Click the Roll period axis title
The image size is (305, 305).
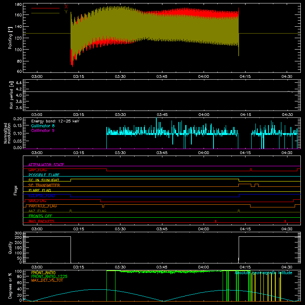pos(11,95)
